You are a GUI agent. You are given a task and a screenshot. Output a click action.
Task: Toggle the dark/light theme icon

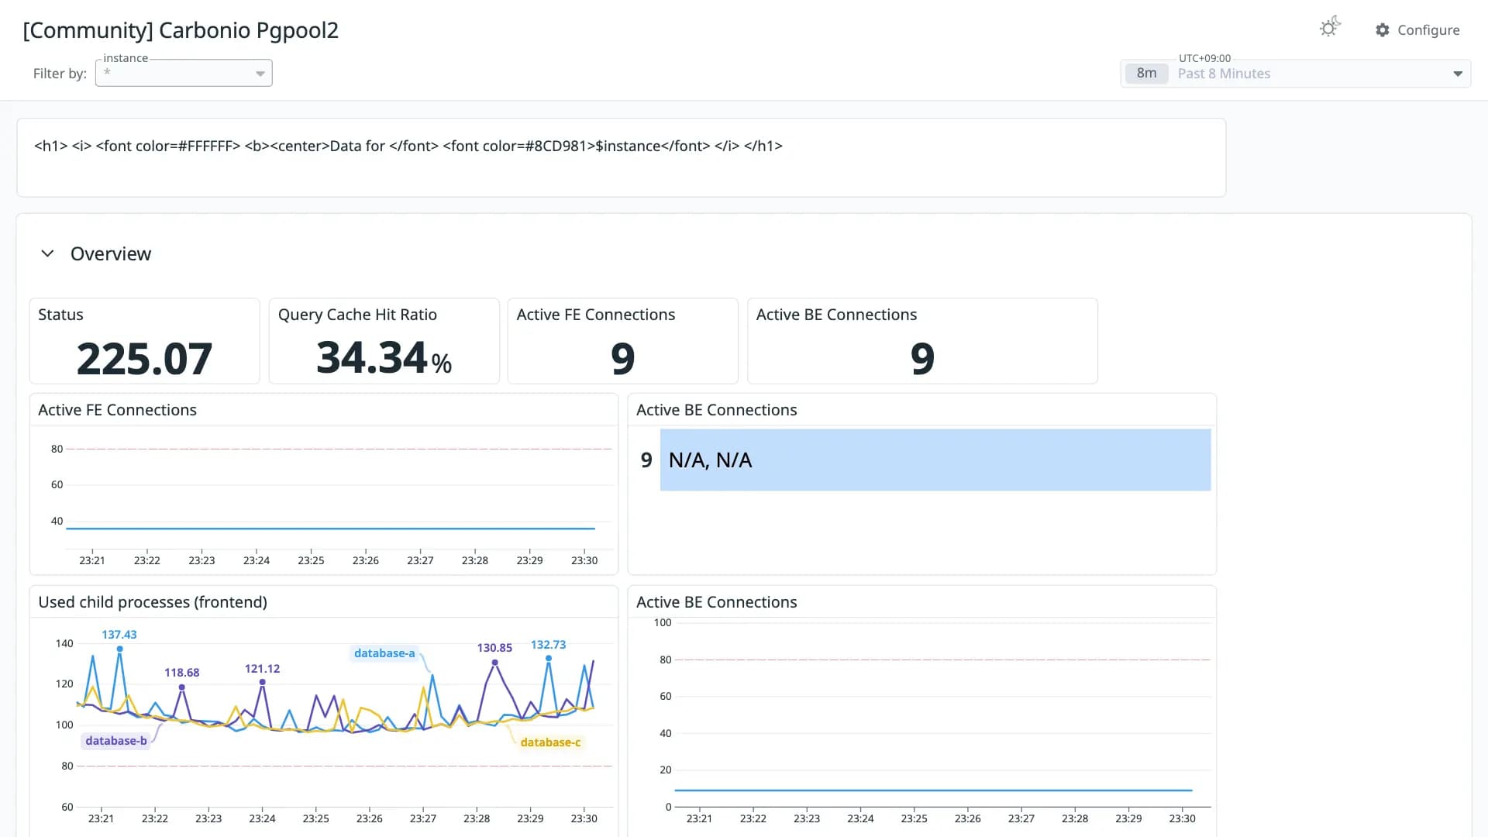(x=1330, y=28)
